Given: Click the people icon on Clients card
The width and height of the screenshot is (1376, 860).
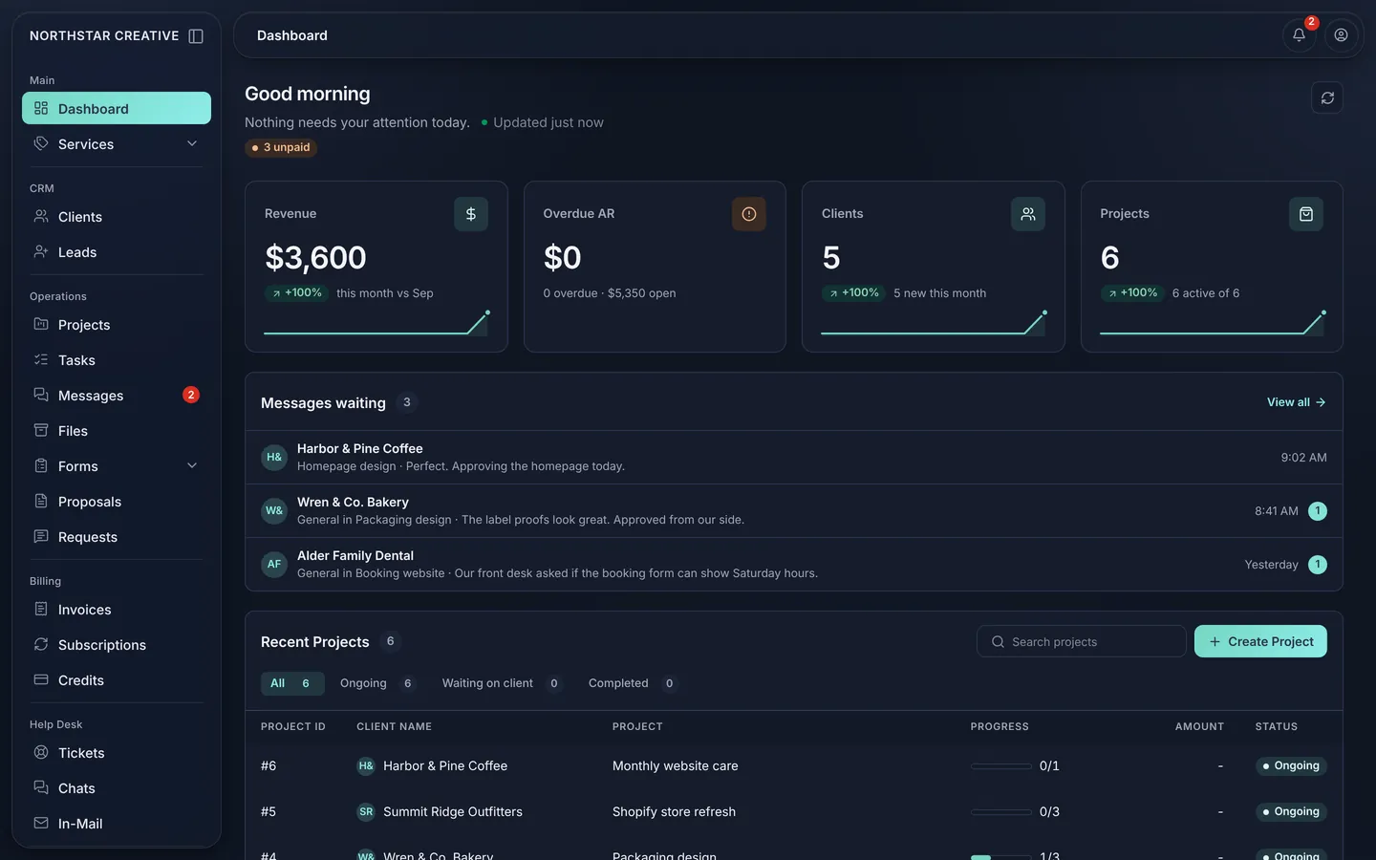Looking at the screenshot, I should [1028, 214].
